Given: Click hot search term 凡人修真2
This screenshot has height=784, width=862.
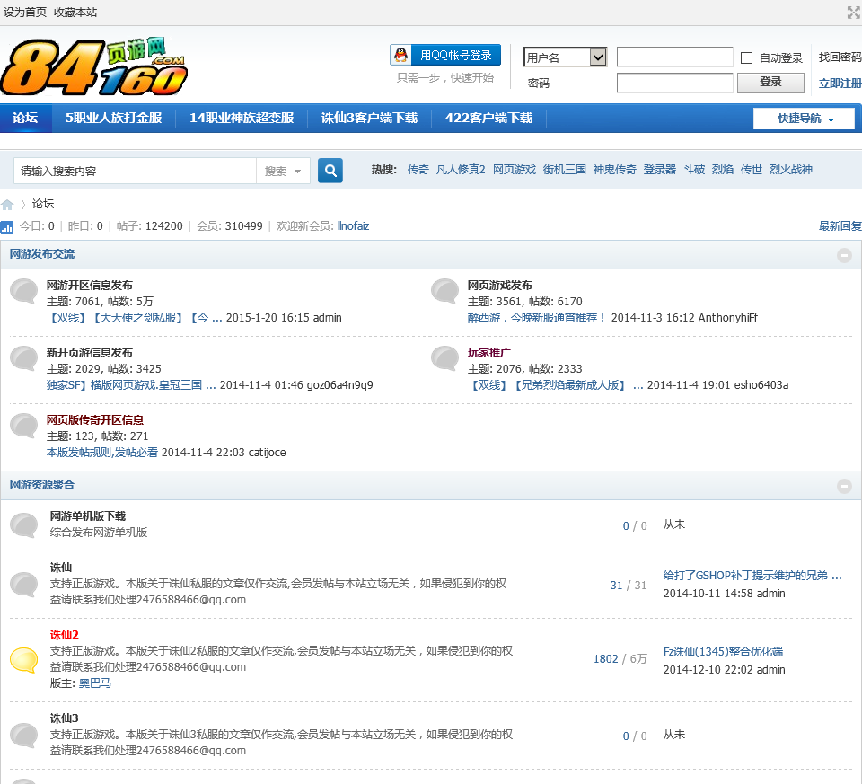Looking at the screenshot, I should click(461, 170).
